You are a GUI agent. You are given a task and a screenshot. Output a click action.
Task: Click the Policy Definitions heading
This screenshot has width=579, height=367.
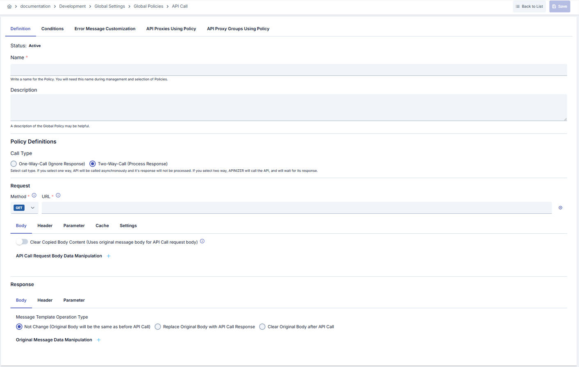[34, 141]
